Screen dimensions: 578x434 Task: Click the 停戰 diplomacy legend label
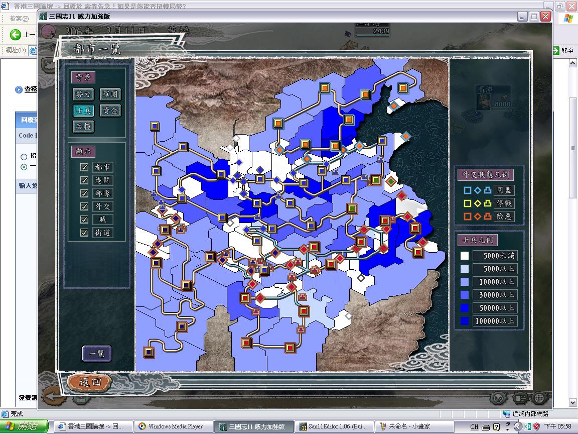[x=504, y=203]
